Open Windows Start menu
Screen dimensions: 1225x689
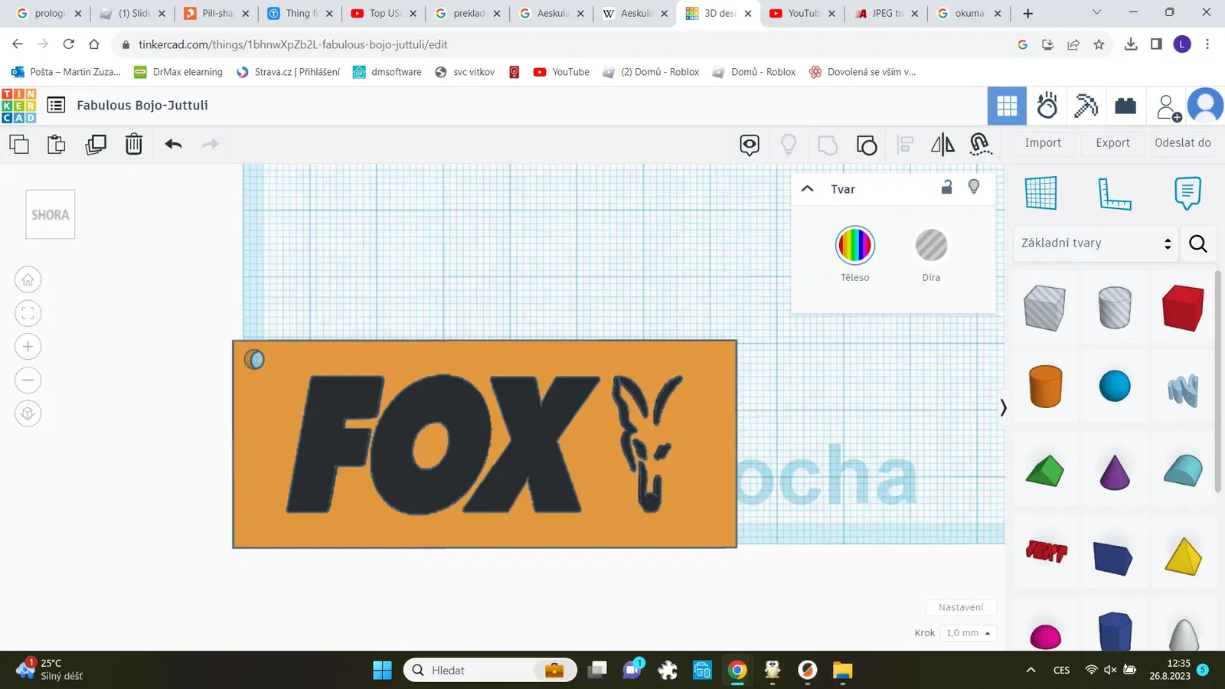click(382, 671)
